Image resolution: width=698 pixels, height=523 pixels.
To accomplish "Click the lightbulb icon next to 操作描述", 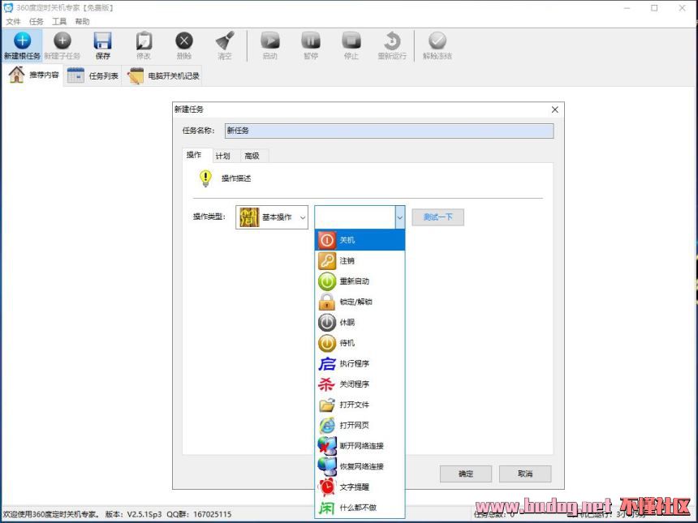I will [205, 178].
